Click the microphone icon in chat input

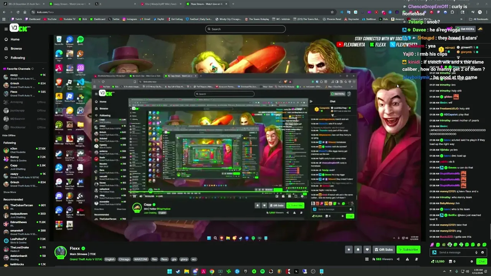click(x=476, y=252)
